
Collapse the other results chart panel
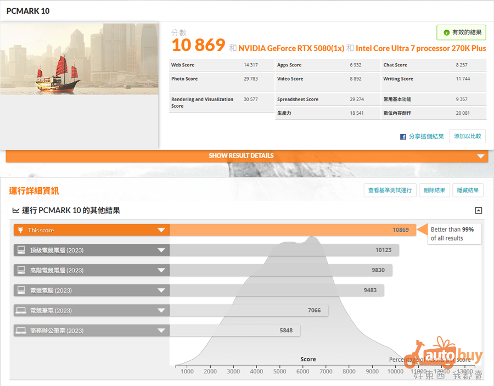coord(478,210)
